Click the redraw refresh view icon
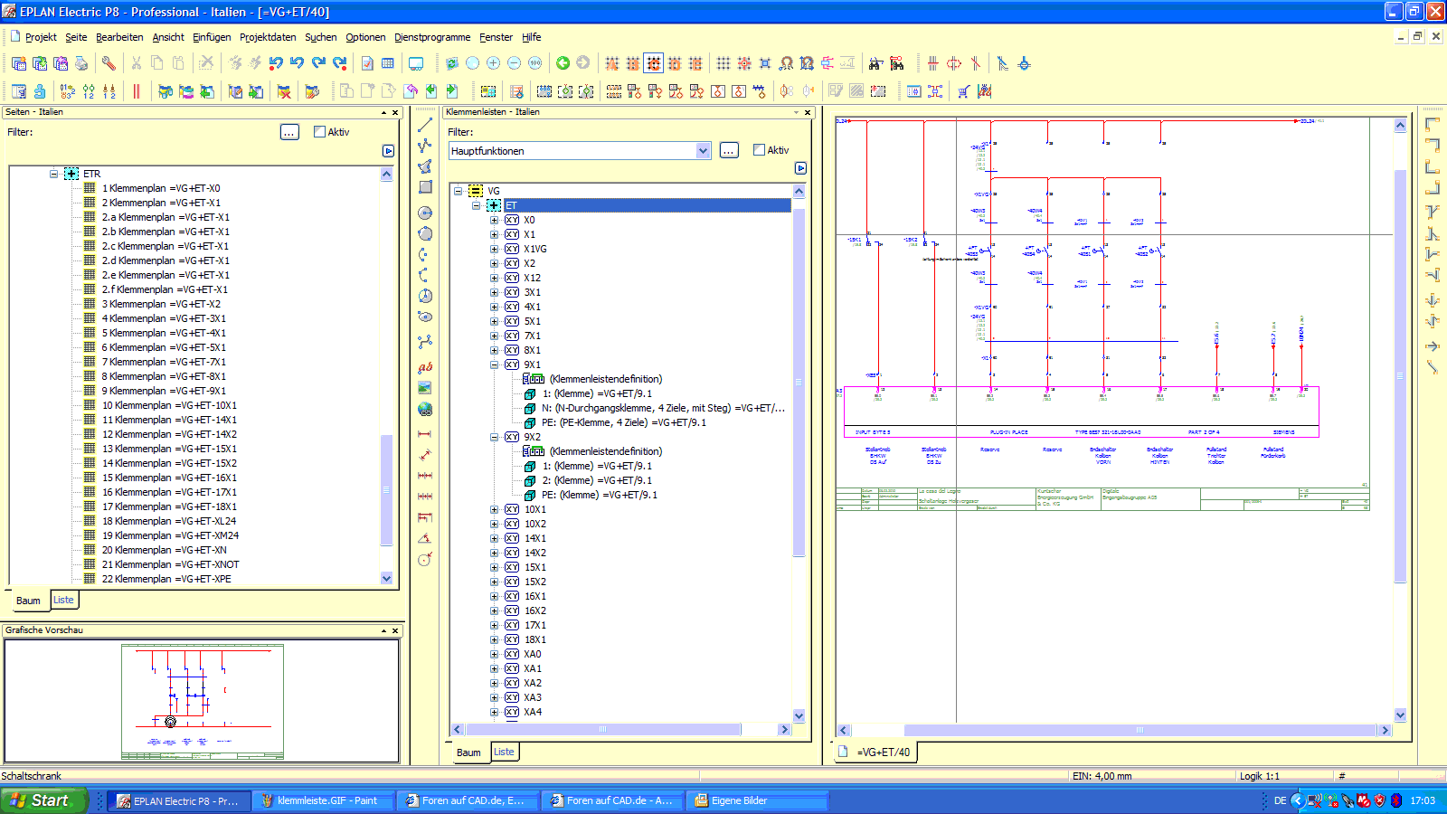This screenshot has height=814, width=1447. (451, 63)
